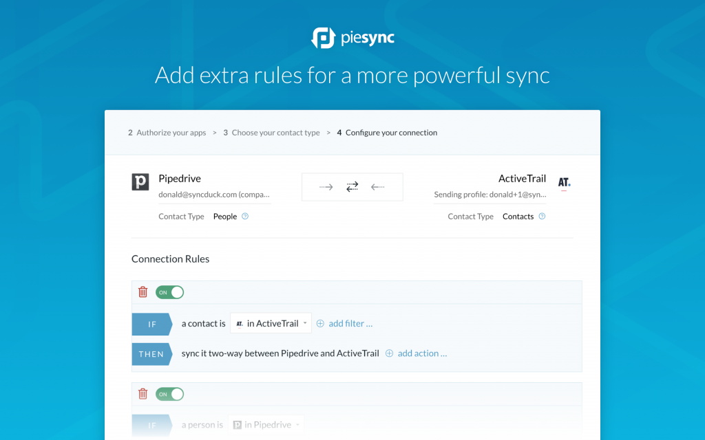The width and height of the screenshot is (705, 440).
Task: Click the 'People' contact type value
Action: tap(225, 217)
